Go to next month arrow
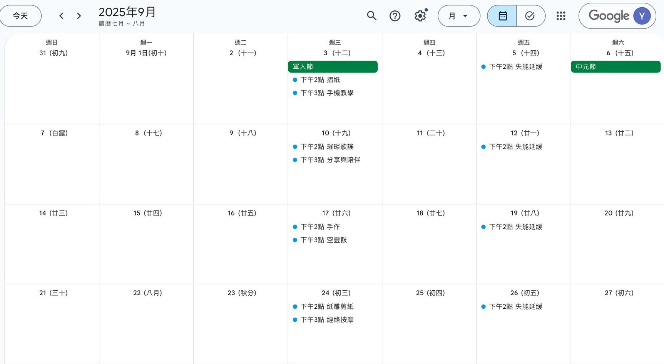This screenshot has height=364, width=664. 79,16
